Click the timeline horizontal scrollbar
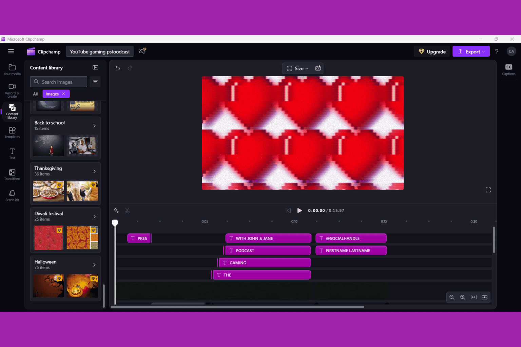 coord(237,307)
